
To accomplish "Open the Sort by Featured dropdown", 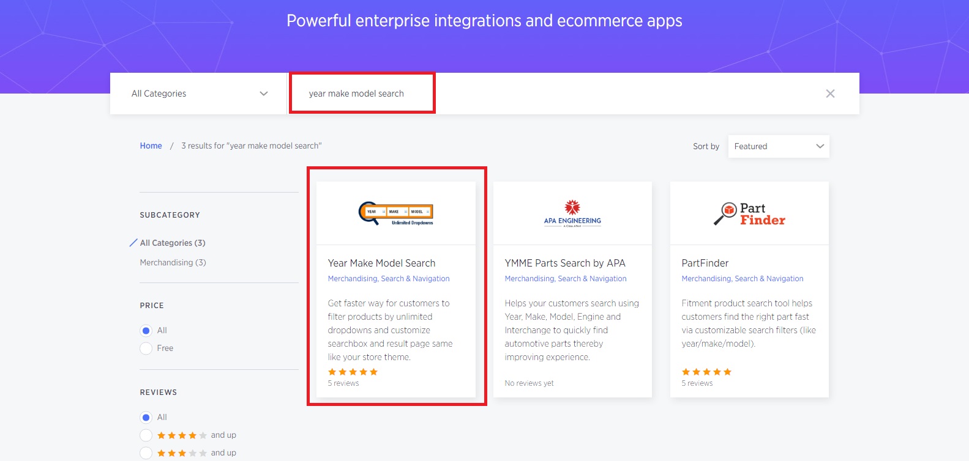I will [778, 147].
